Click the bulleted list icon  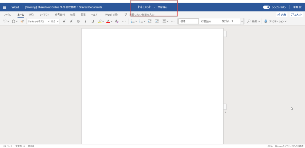(133, 21)
